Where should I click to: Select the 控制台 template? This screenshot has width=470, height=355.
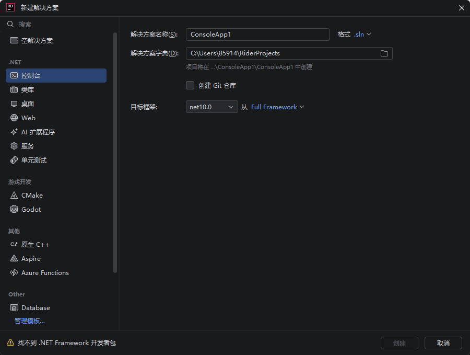(x=56, y=75)
